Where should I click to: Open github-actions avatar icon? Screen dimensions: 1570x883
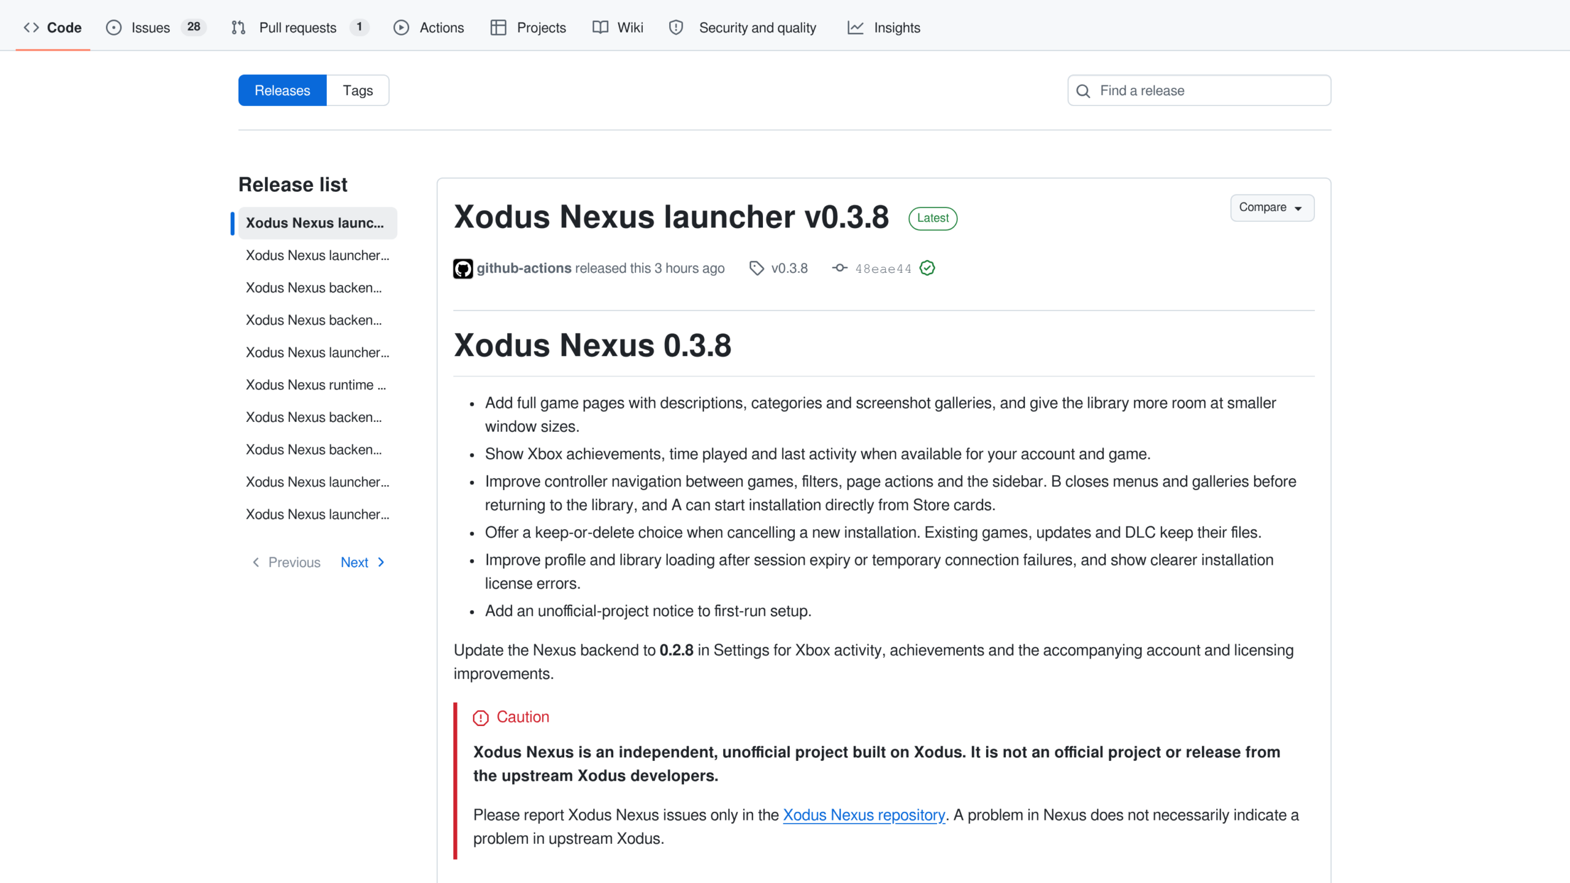(x=463, y=269)
